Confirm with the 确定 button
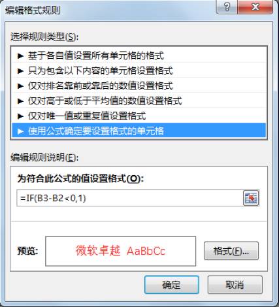Viewport: 279px width, 307px height. tap(172, 285)
